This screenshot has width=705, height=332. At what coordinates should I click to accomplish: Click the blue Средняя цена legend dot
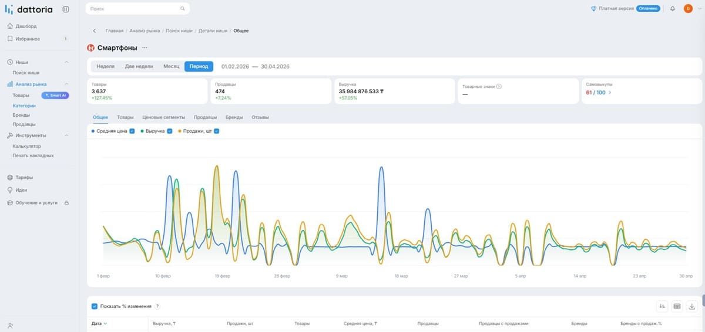(93, 131)
